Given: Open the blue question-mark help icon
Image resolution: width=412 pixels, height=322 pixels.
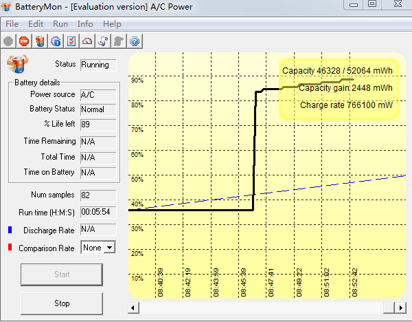Looking at the screenshot, I should [135, 41].
